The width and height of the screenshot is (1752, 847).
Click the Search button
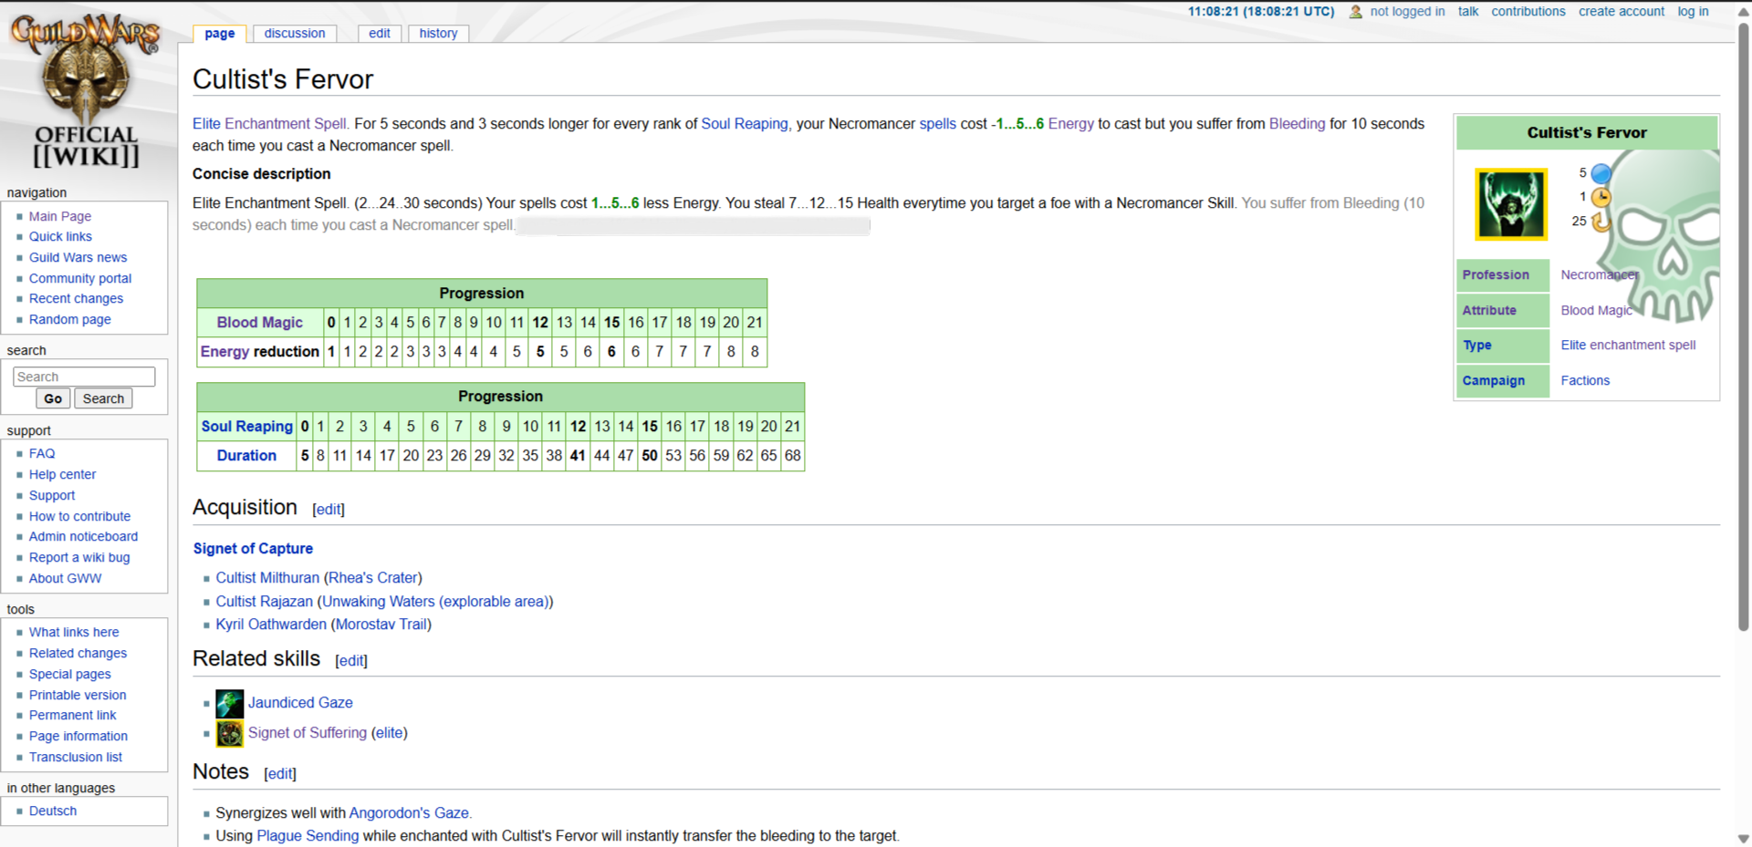pos(103,398)
